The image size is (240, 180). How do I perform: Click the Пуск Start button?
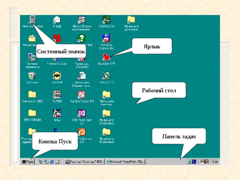pos(27,162)
